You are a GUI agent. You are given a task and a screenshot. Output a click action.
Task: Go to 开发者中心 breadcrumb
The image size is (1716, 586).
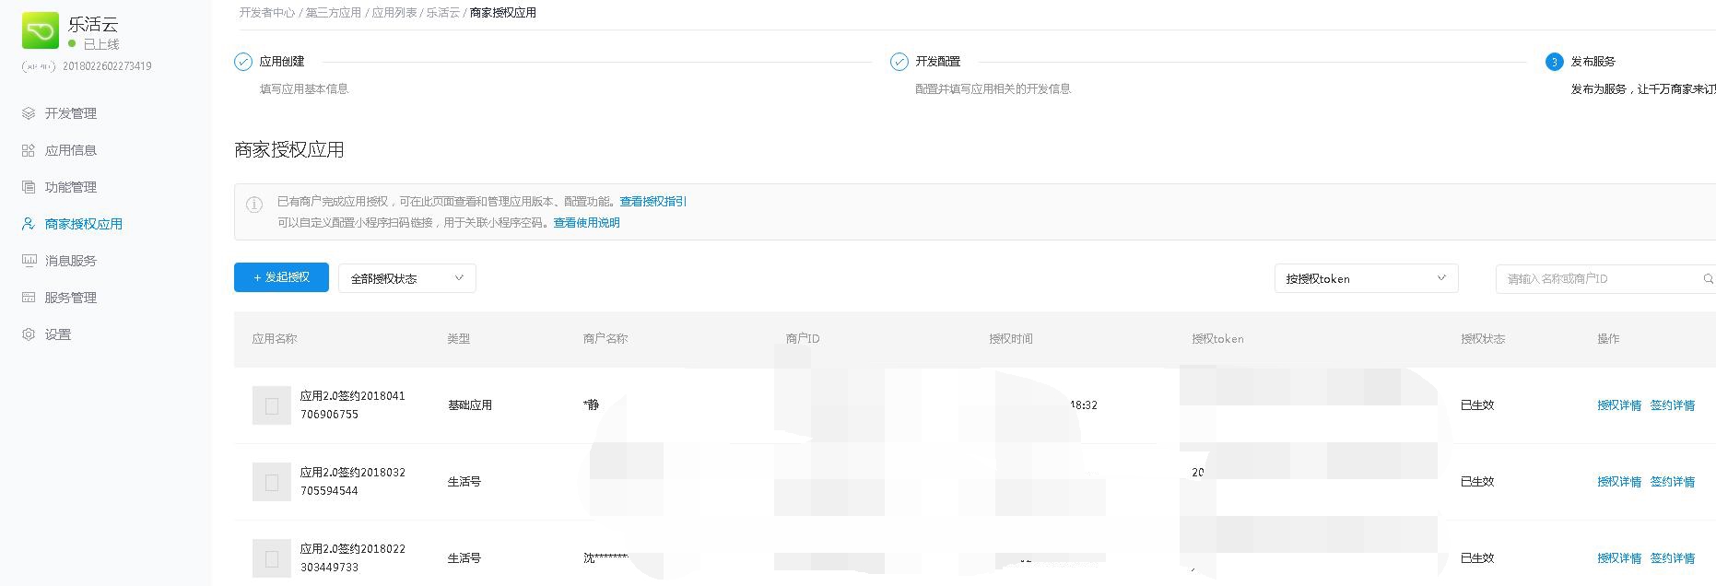267,12
